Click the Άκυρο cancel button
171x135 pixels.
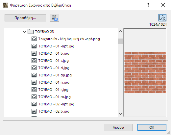(x=118, y=127)
